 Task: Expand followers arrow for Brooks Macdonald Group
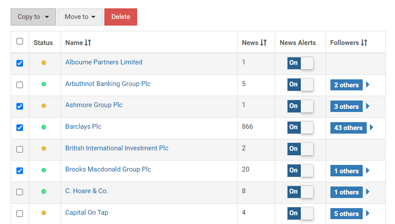(368, 171)
